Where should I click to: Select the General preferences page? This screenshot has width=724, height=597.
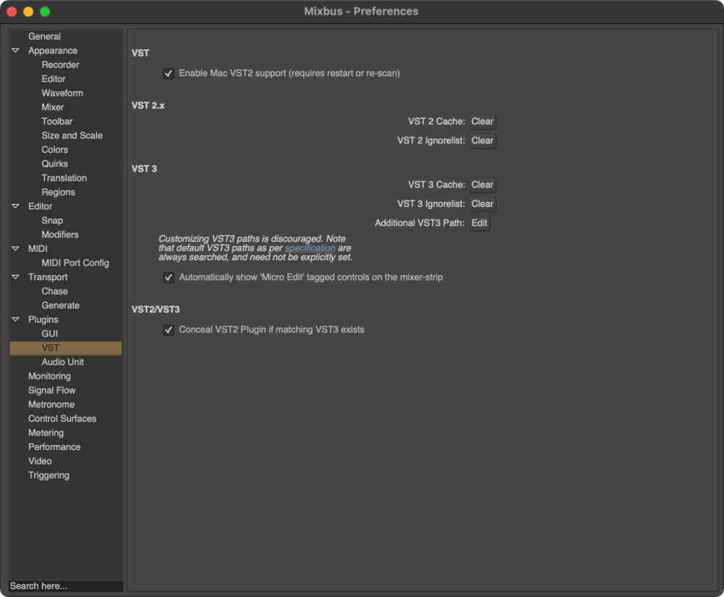(x=44, y=35)
